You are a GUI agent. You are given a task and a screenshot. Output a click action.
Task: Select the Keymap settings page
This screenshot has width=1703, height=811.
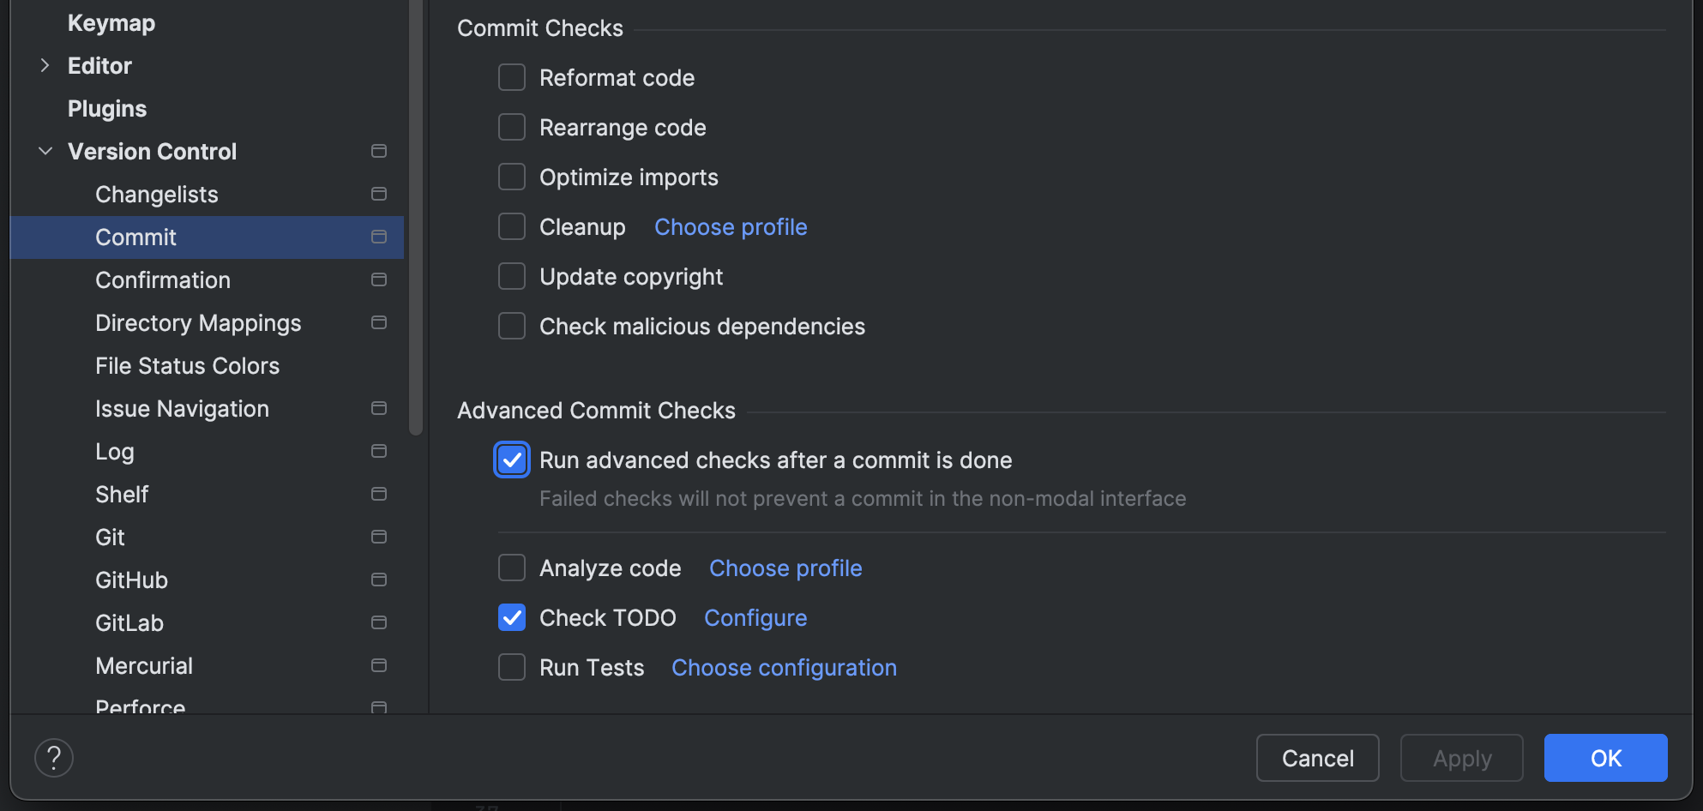[x=111, y=23]
